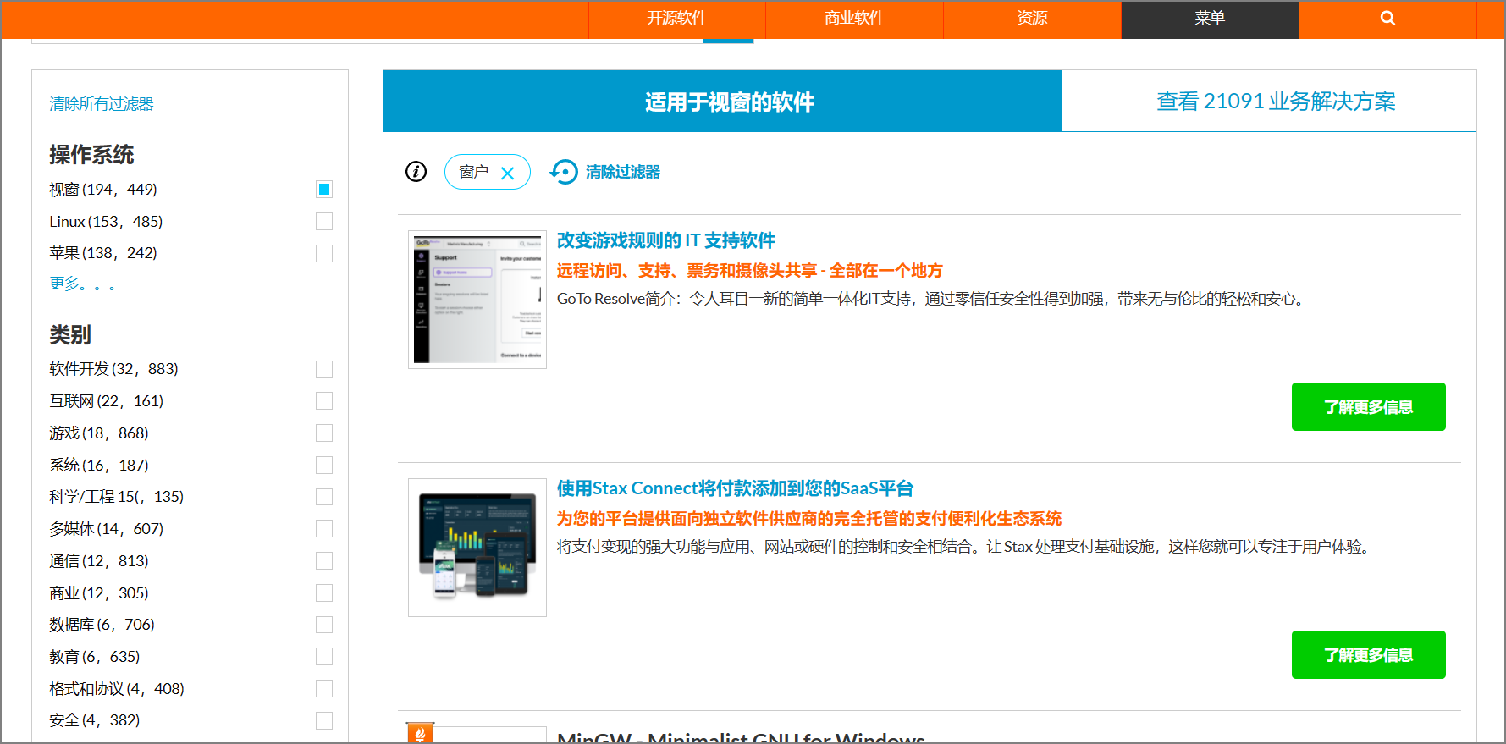This screenshot has height=744, width=1506.
Task: Open the 资源 menu
Action: 1033,19
